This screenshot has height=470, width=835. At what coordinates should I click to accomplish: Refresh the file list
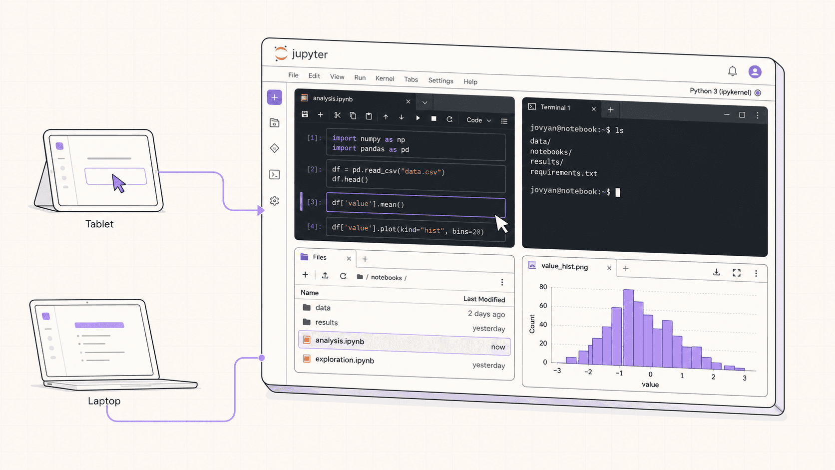[343, 276]
